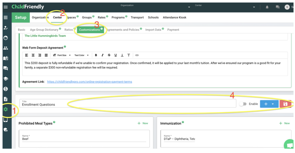Toggle underline formatting in editor
This screenshot has width=295, height=153.
pyautogui.click(x=116, y=55)
